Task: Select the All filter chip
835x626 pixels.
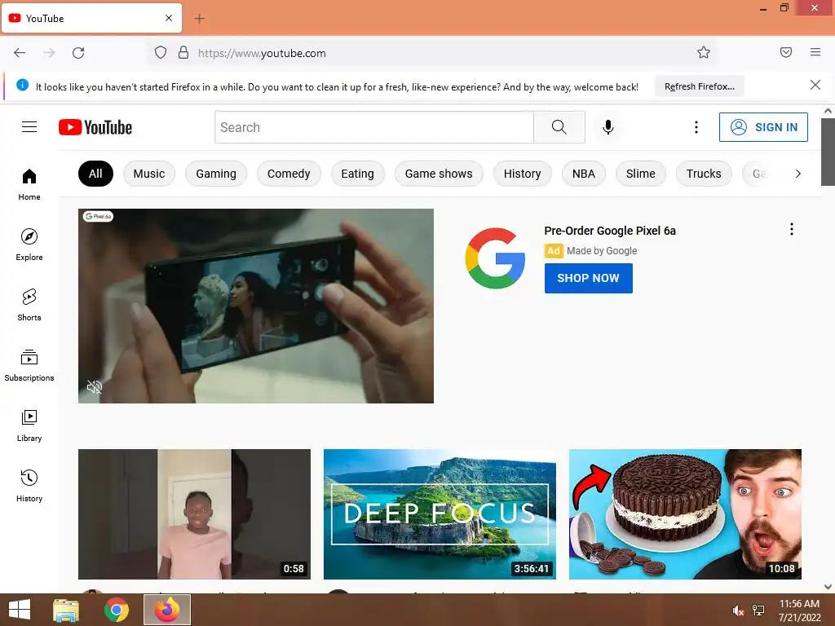Action: point(95,174)
